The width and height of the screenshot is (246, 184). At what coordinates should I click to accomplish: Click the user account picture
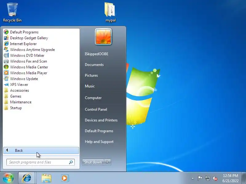[103, 36]
